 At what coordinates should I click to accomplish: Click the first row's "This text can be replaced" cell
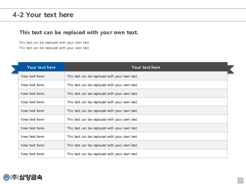(x=146, y=76)
